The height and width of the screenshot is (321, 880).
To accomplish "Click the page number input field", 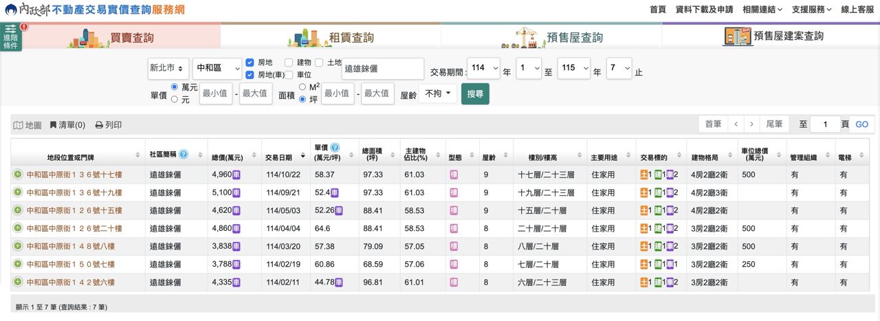I will (825, 124).
